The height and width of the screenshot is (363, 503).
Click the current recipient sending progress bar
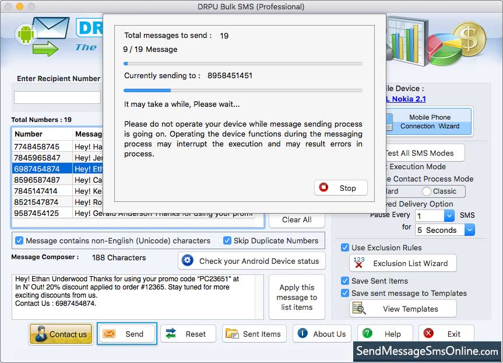pyautogui.click(x=242, y=90)
